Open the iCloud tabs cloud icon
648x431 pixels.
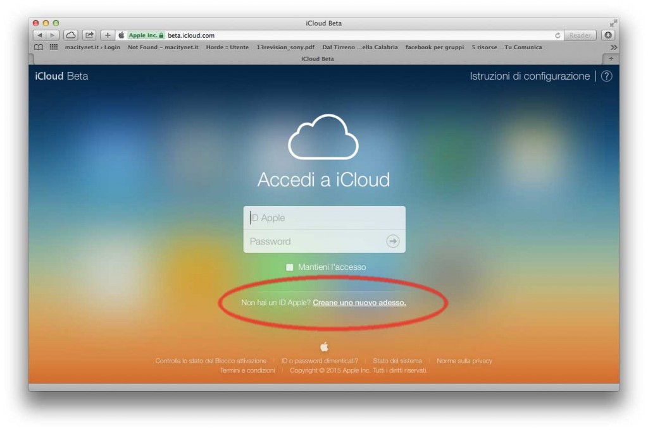point(71,35)
